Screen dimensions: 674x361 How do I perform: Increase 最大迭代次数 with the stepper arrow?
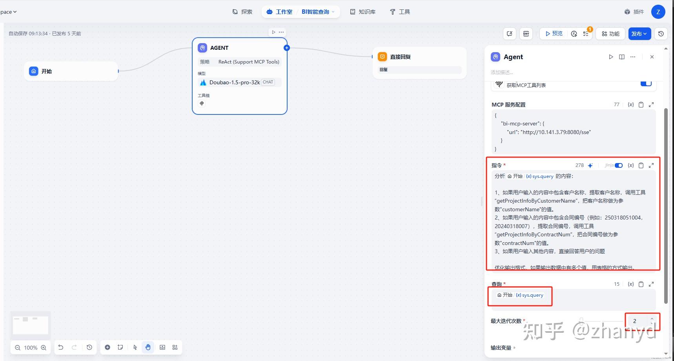[x=652, y=319]
